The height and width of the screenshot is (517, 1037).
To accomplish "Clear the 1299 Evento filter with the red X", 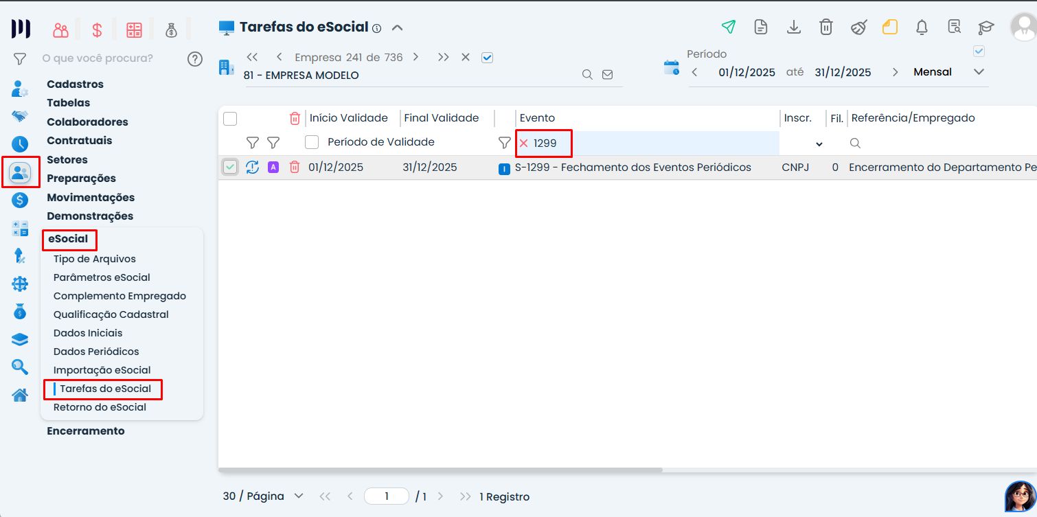I will 523,143.
